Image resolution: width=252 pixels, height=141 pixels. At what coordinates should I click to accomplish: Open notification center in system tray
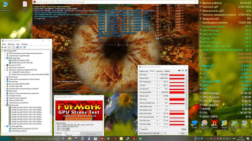click(x=248, y=138)
